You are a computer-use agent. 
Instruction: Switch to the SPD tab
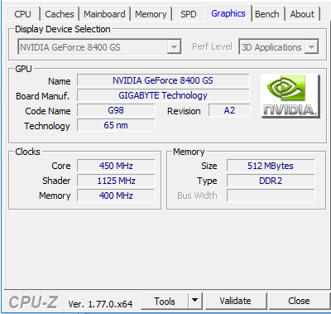pyautogui.click(x=189, y=14)
